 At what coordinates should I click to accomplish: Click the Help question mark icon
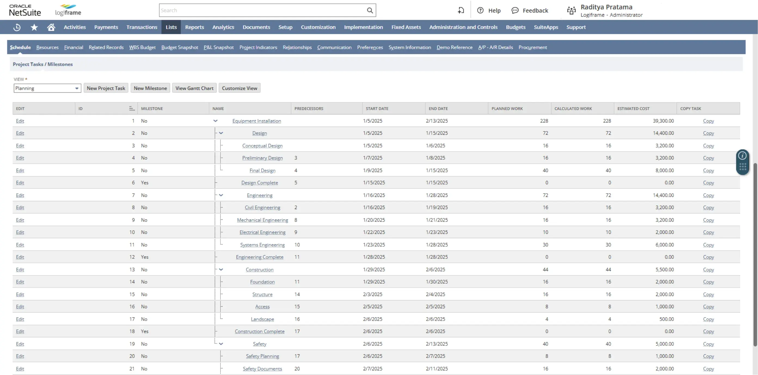pyautogui.click(x=480, y=11)
